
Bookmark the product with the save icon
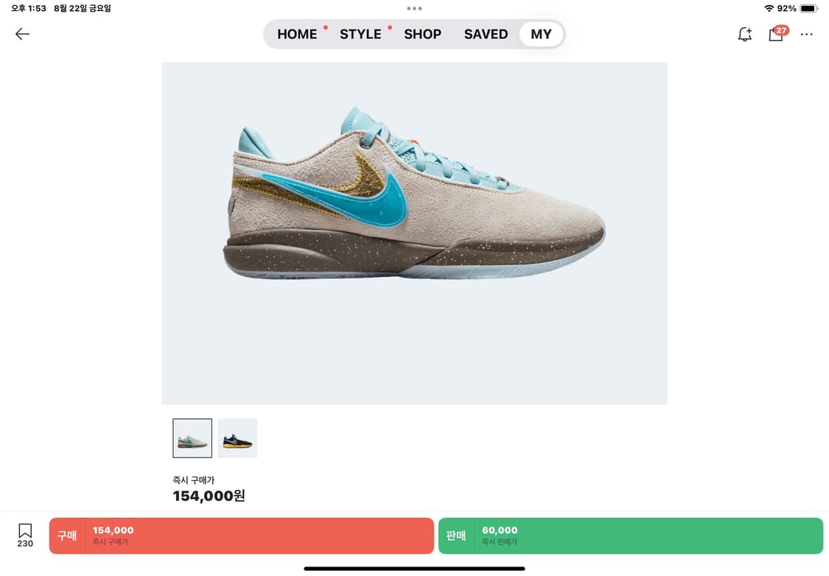[x=25, y=535]
